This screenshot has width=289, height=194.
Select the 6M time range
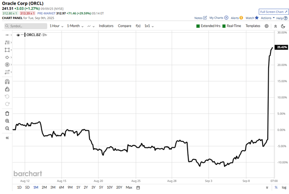tap(61, 188)
